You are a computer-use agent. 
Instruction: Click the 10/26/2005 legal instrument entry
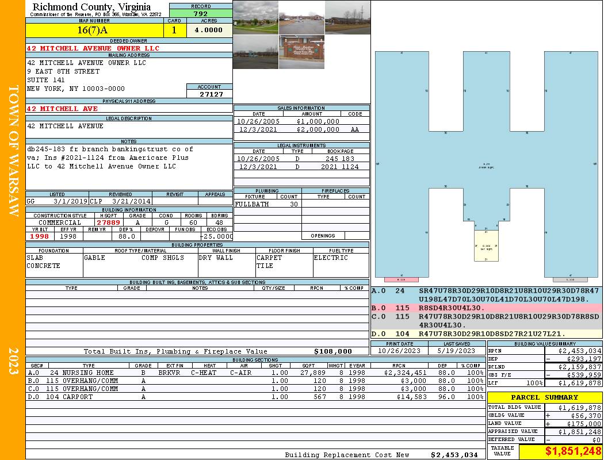click(301, 159)
